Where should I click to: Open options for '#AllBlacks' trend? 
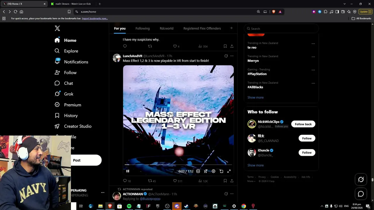(x=313, y=83)
